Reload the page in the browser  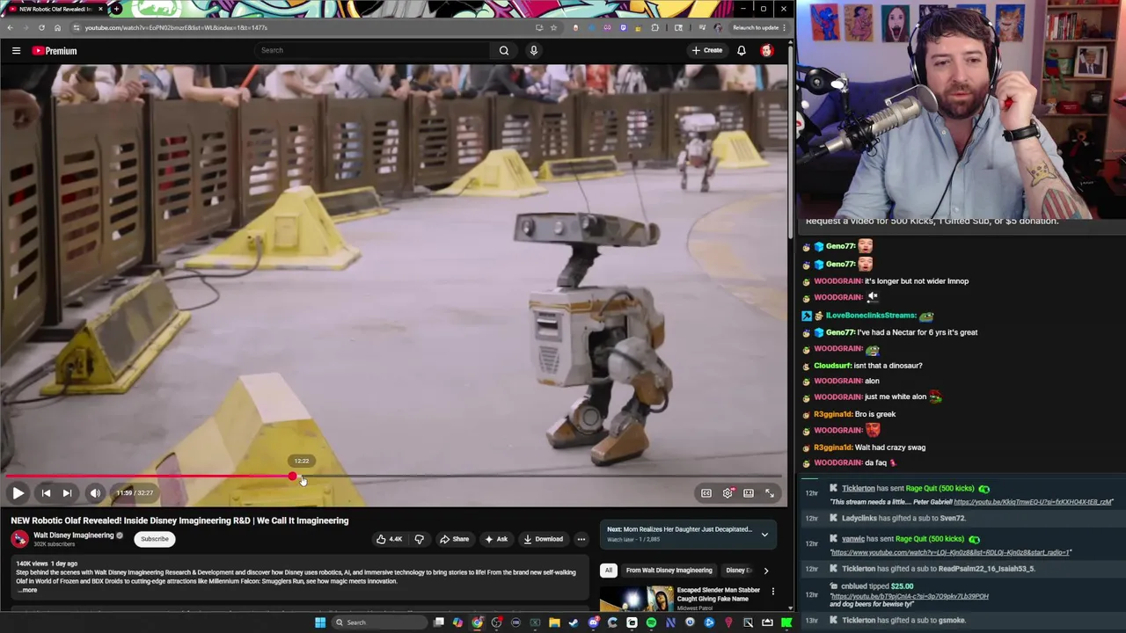(x=41, y=27)
